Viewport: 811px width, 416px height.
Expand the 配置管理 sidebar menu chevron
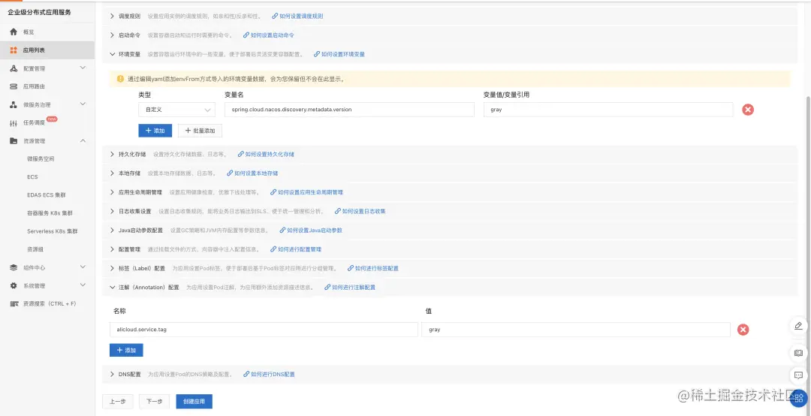[x=83, y=68]
